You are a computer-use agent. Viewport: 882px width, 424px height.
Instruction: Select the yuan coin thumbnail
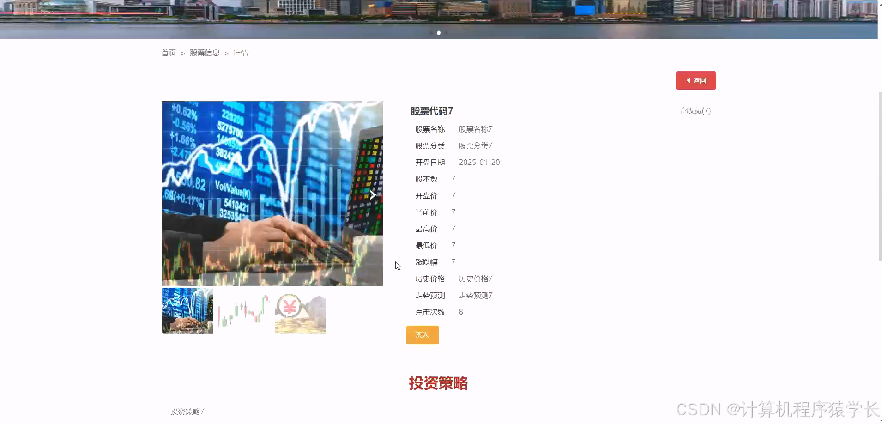(301, 310)
